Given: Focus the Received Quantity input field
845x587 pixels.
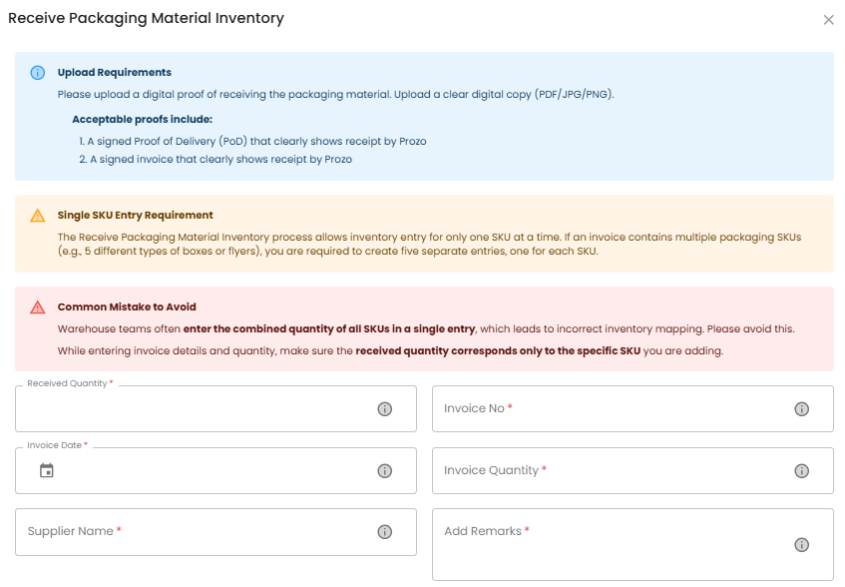Looking at the screenshot, I should click(x=195, y=409).
